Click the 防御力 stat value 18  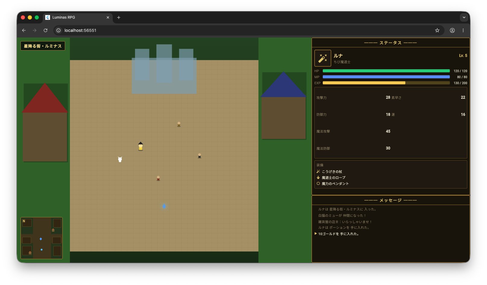coord(388,115)
